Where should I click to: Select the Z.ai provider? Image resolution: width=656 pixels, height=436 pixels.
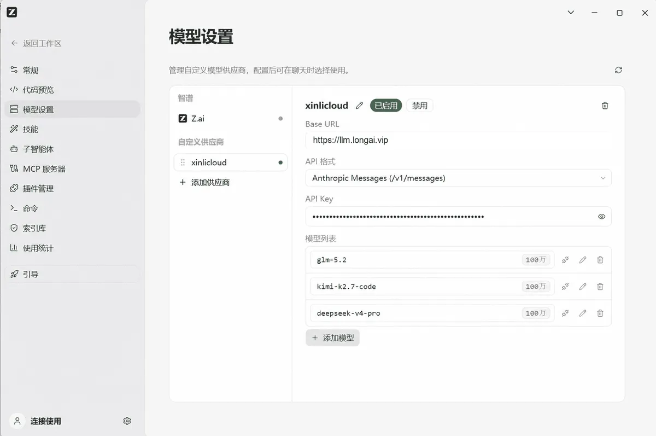(x=231, y=118)
